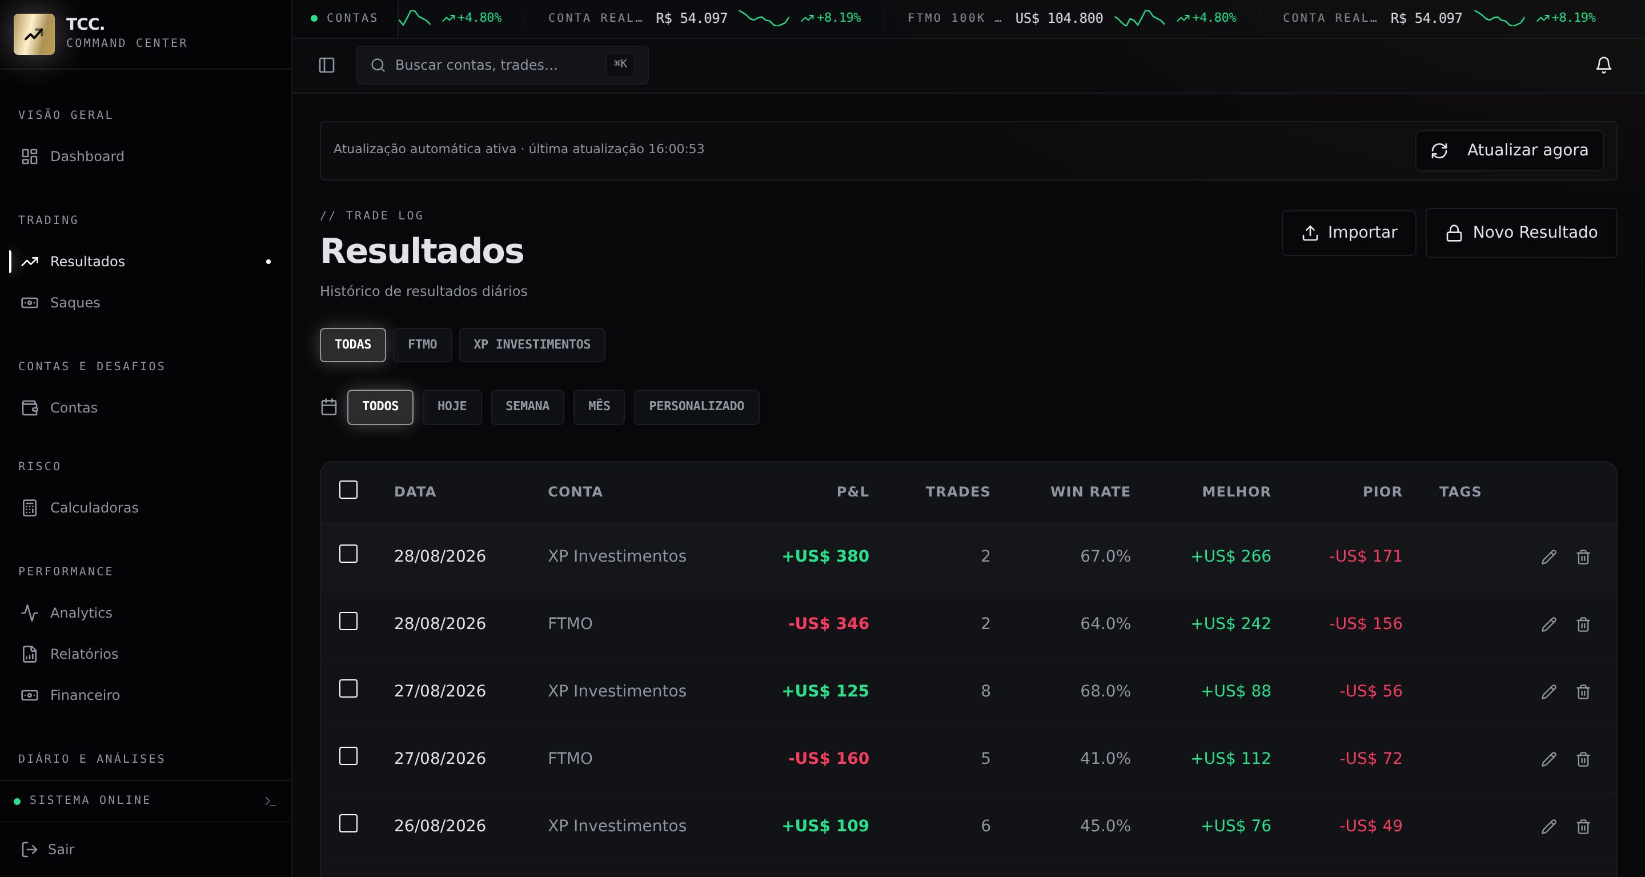This screenshot has height=877, width=1645.
Task: Click the Atualizar agora button
Action: (1509, 151)
